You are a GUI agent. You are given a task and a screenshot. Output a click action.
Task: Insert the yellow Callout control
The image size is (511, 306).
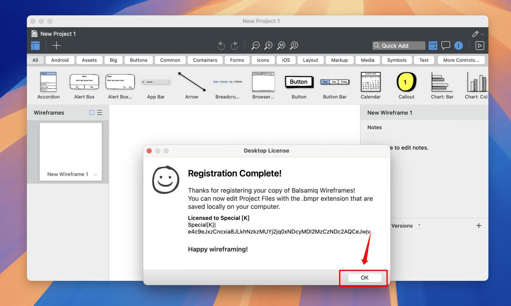(x=406, y=86)
